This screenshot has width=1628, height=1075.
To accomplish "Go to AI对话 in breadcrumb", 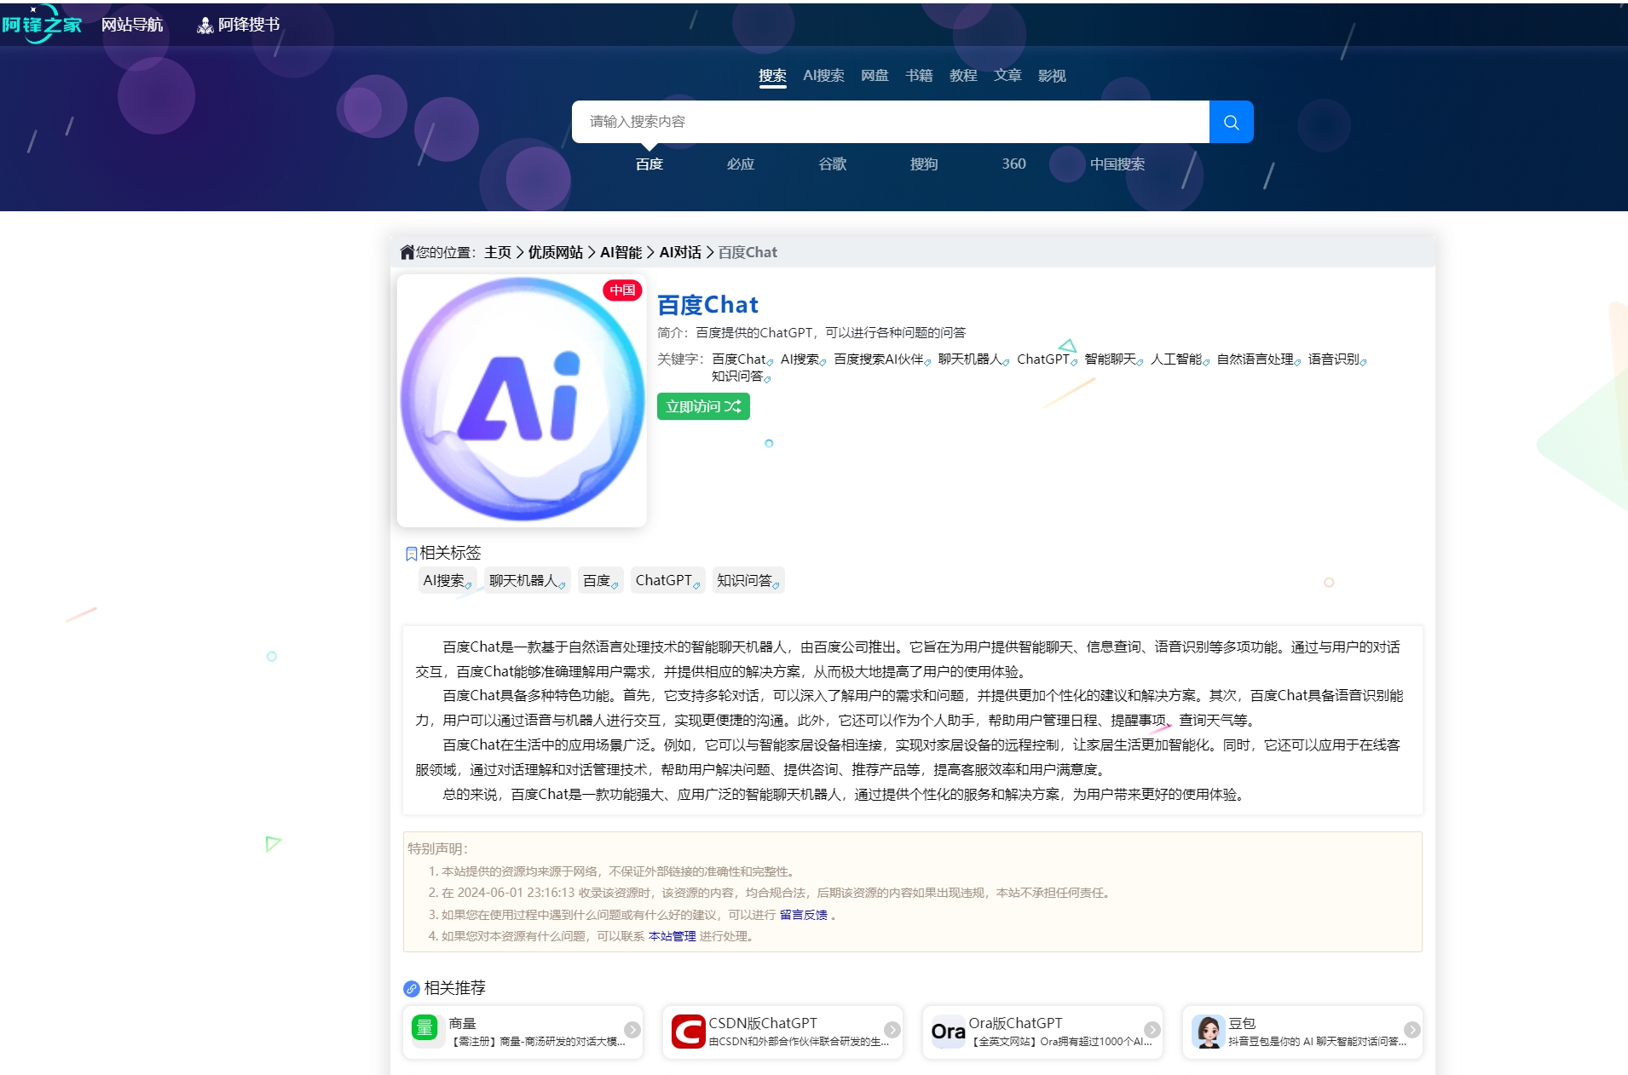I will click(x=680, y=252).
